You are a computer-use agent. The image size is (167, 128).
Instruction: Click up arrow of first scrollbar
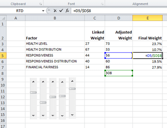(33, 82)
